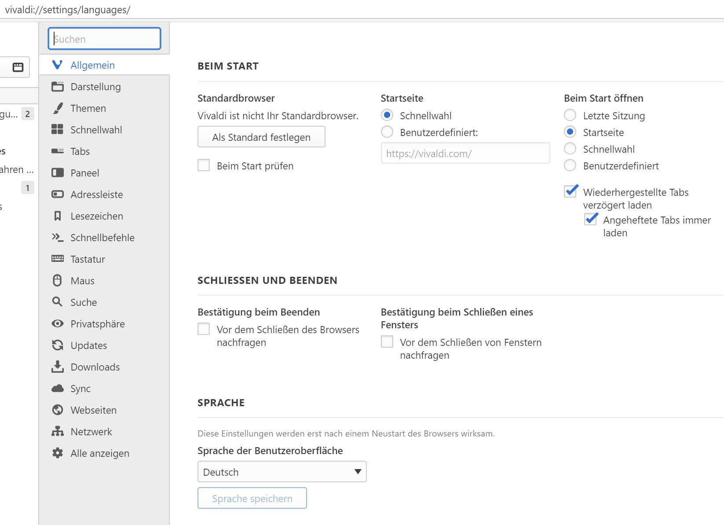Open Privatsphäre via the eye icon
724x525 pixels.
pyautogui.click(x=58, y=324)
